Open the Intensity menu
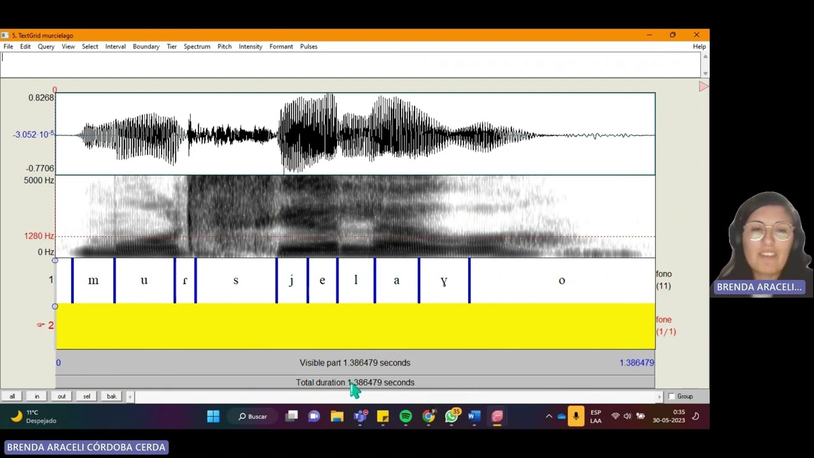The height and width of the screenshot is (458, 814). 251,46
